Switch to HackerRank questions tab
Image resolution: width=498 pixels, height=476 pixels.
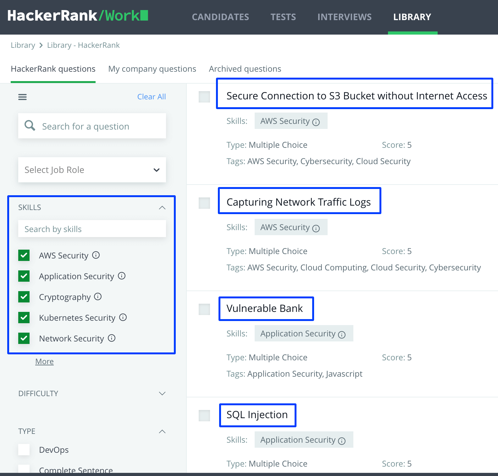point(53,69)
